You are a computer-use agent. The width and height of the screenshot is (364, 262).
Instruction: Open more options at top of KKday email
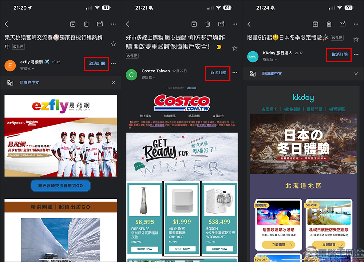[356, 24]
